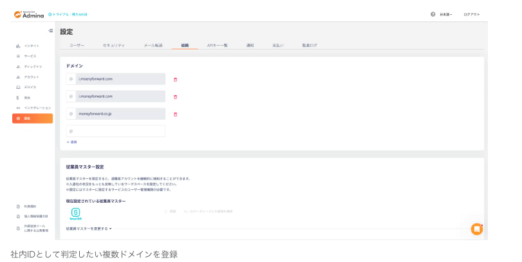This screenshot has height=262, width=522.
Task: Open アカウント in the sidebar
Action: (28, 77)
